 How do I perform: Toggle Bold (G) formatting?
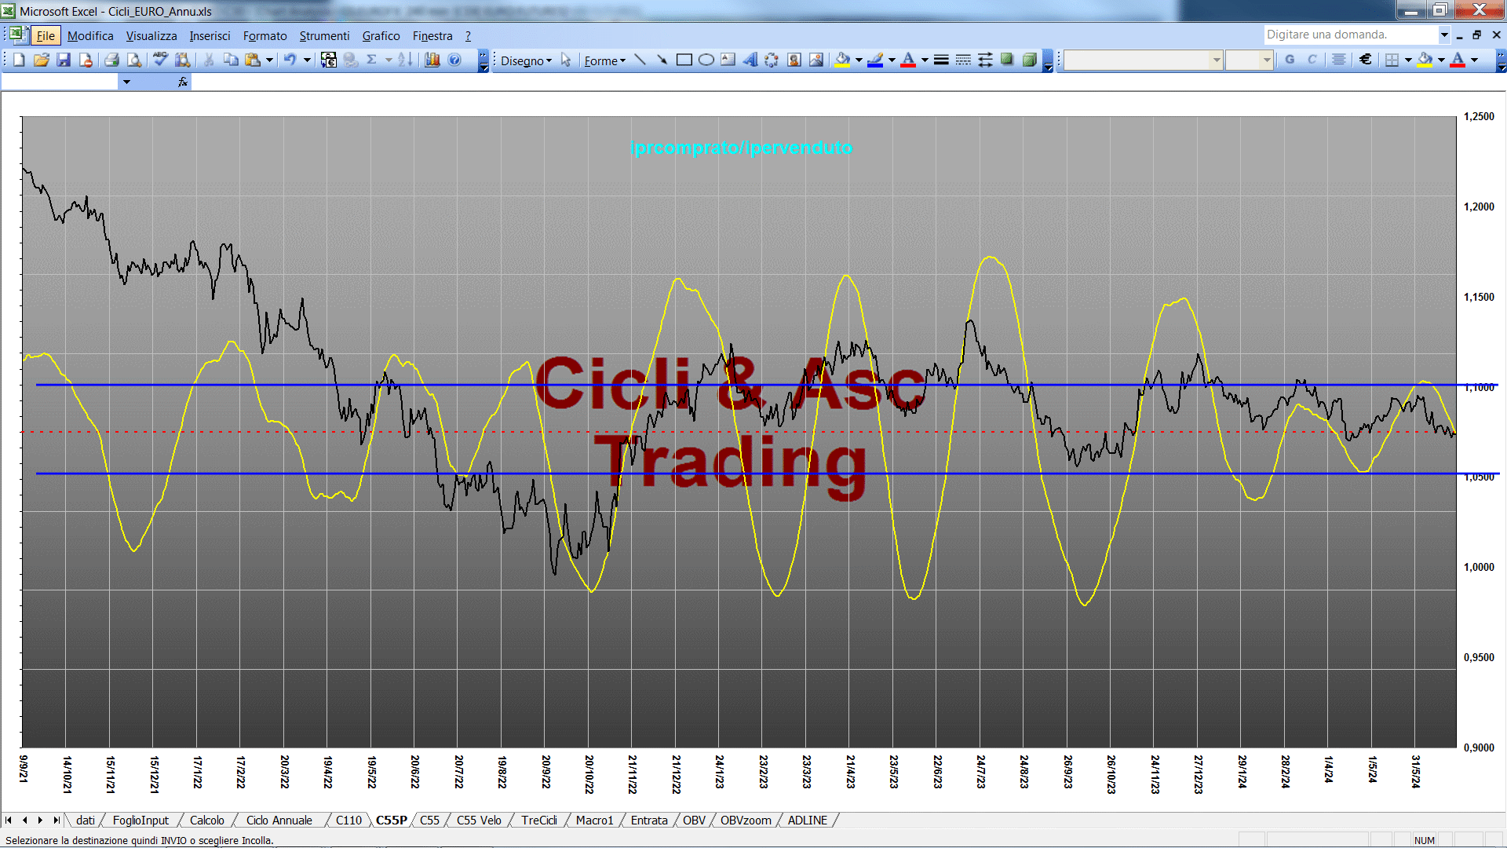pos(1290,60)
